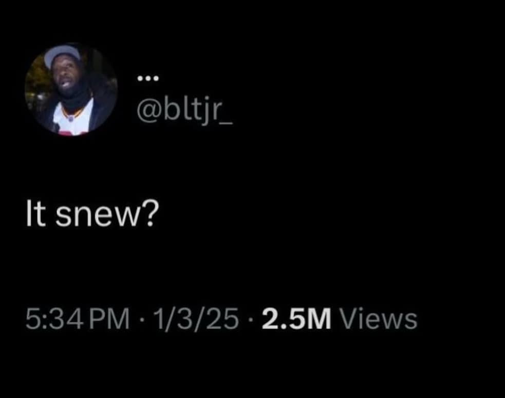505x398 pixels.
Task: Click the gray cap in the profile photo
Action: [x=62, y=55]
